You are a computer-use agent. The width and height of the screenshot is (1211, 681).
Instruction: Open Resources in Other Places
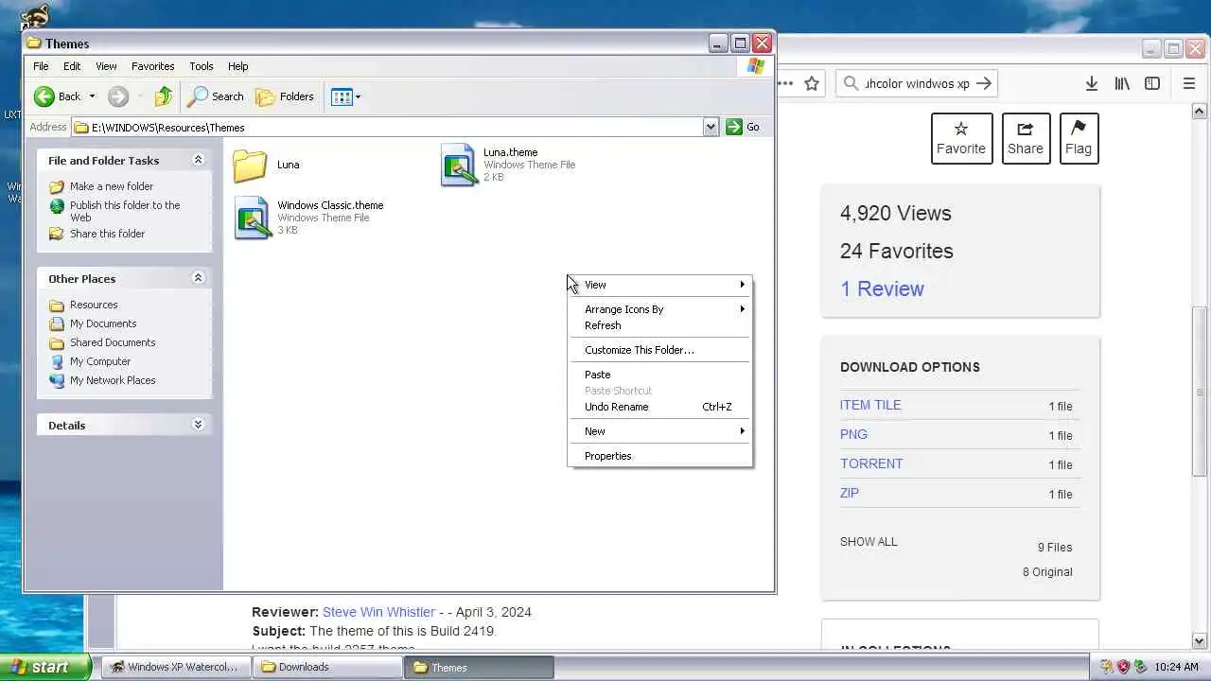click(94, 305)
